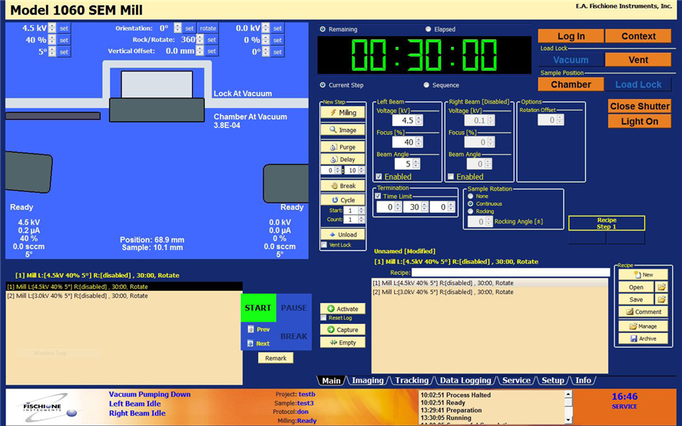Adjust Cycle Start spinner
The image size is (682, 426).
click(361, 210)
